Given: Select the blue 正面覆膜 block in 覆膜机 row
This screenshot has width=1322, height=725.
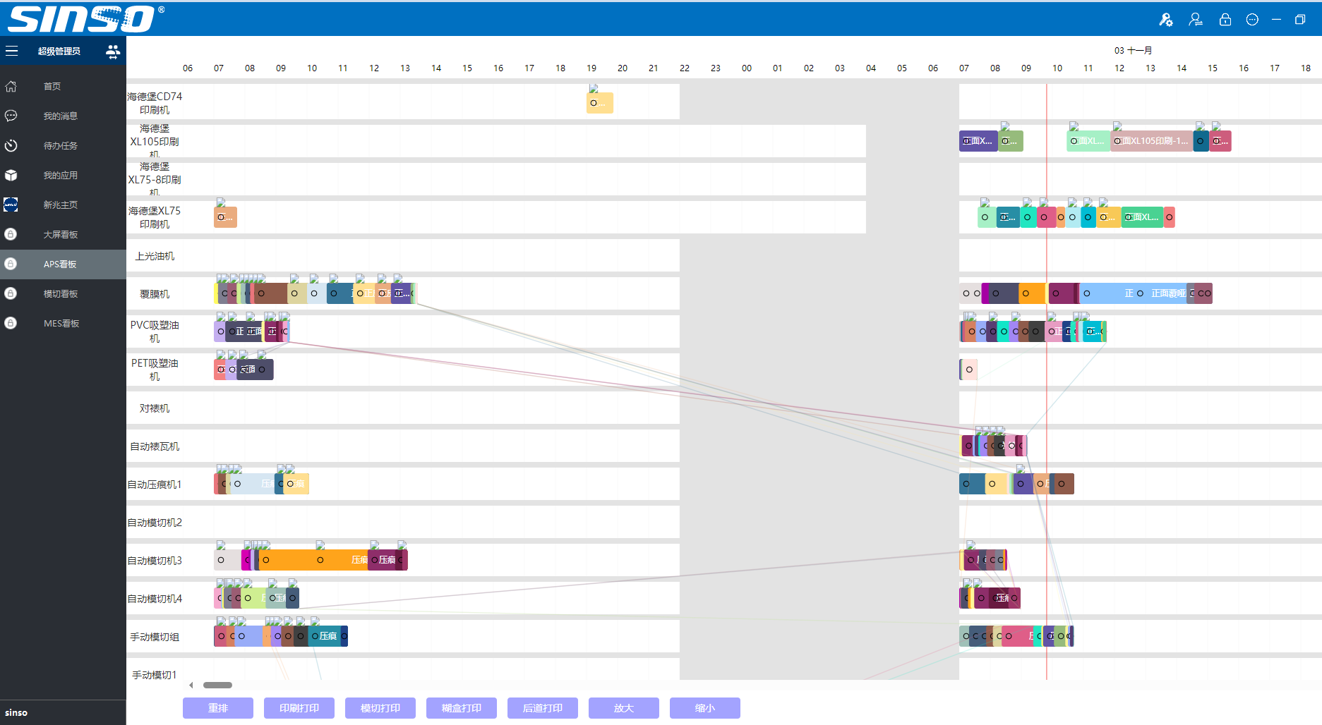Looking at the screenshot, I should click(1134, 293).
